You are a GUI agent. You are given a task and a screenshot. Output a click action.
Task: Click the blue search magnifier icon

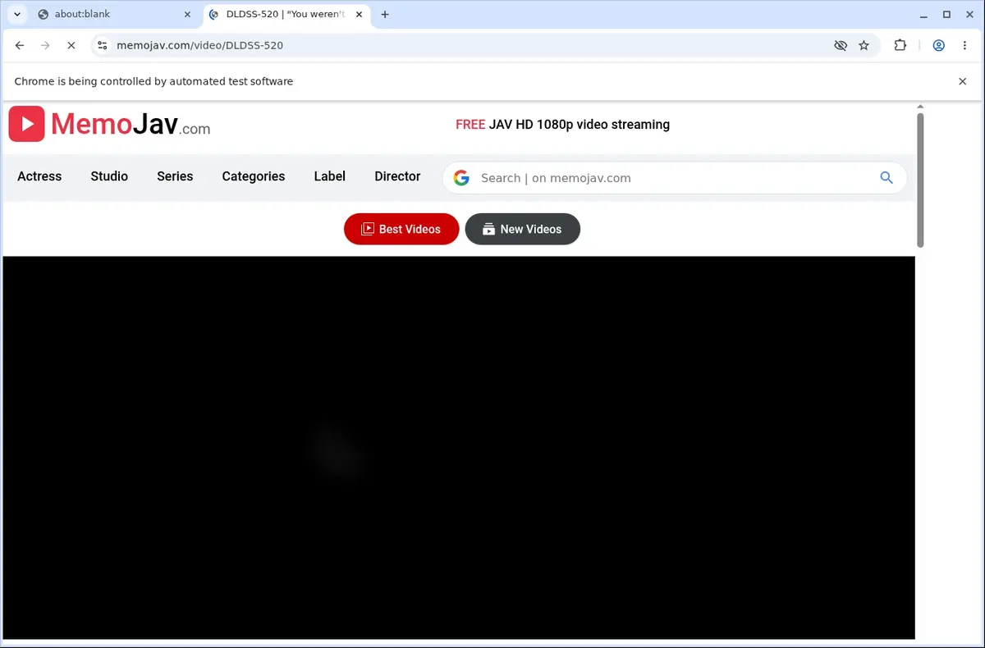[886, 177]
